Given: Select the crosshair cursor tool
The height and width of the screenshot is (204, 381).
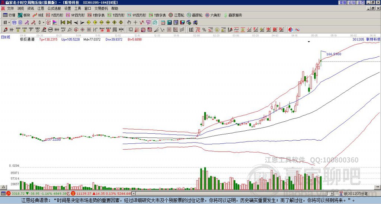Looking at the screenshot, I should [x=135, y=22].
